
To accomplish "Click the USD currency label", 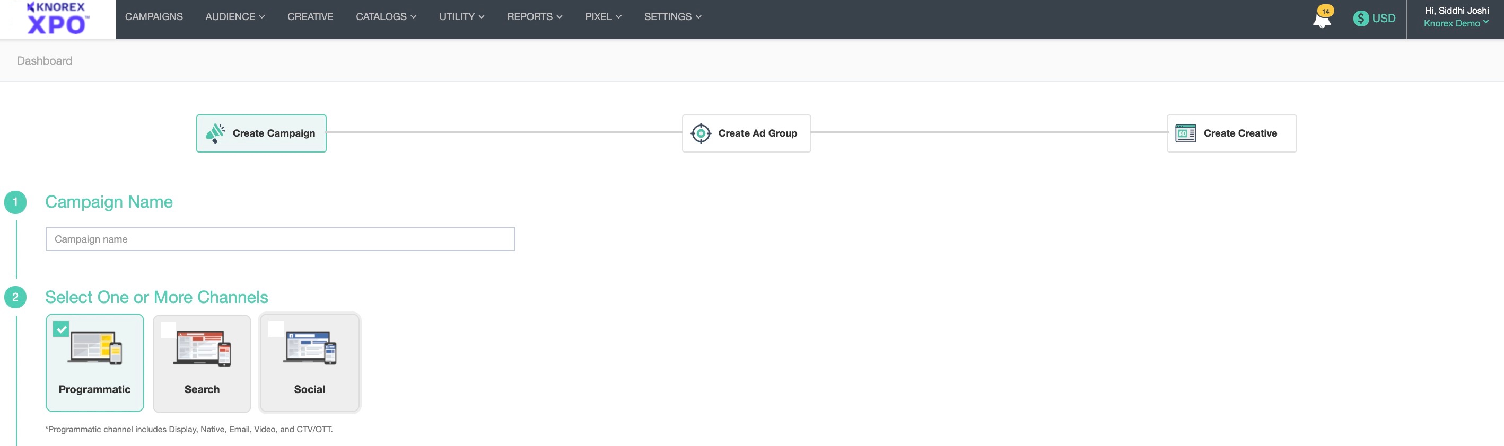I will coord(1384,18).
